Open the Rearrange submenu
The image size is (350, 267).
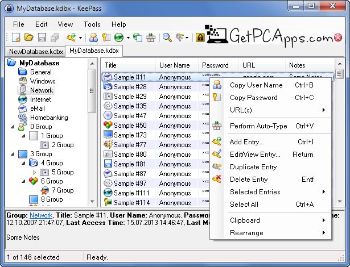pos(270,233)
